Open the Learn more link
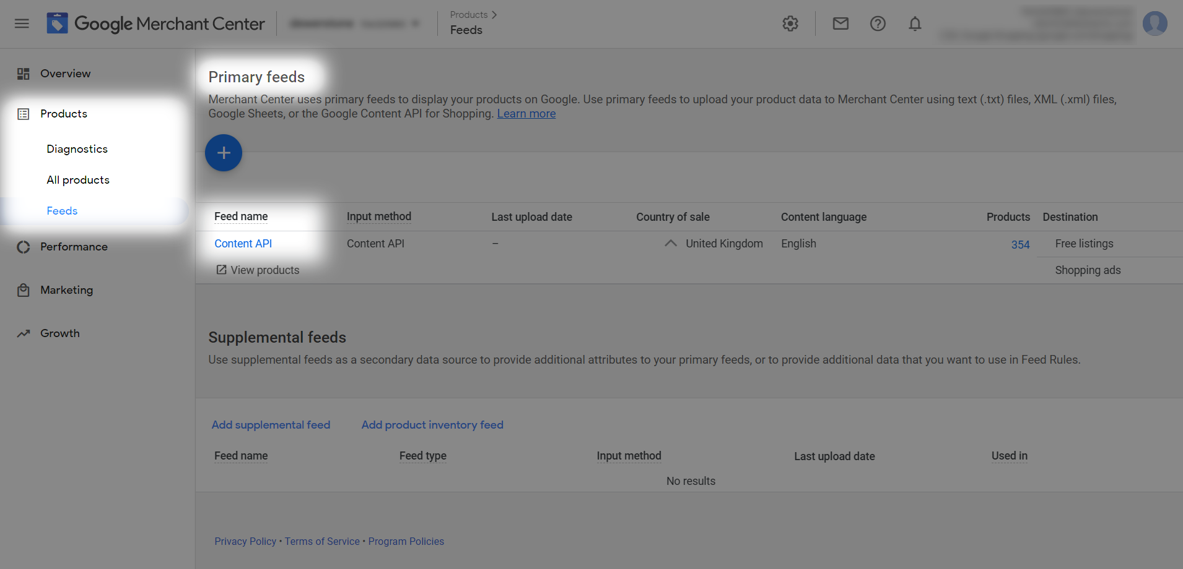 [x=526, y=114]
